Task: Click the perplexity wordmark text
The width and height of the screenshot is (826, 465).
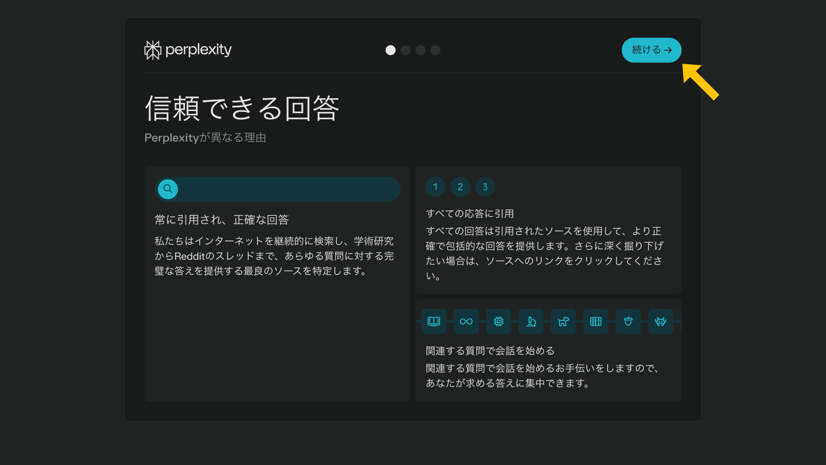Action: coord(198,50)
